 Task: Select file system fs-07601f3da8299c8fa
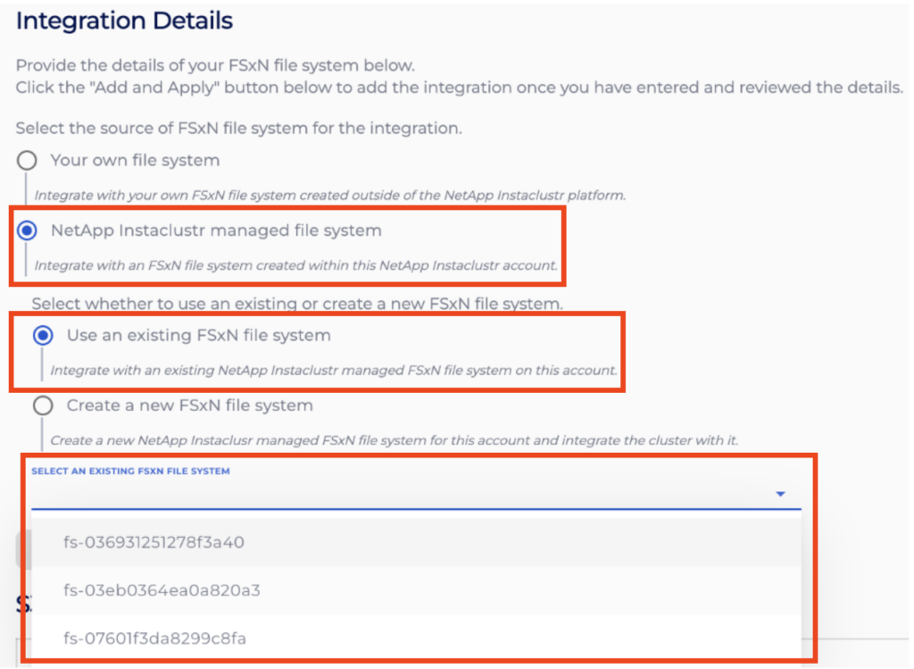154,639
